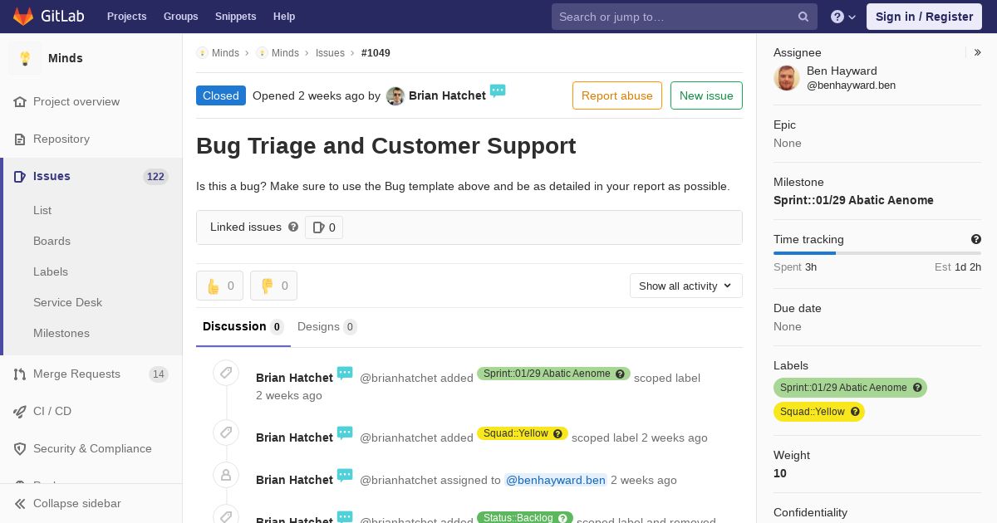
Task: Open Security & Compliance in the sidebar
Action: click(92, 448)
